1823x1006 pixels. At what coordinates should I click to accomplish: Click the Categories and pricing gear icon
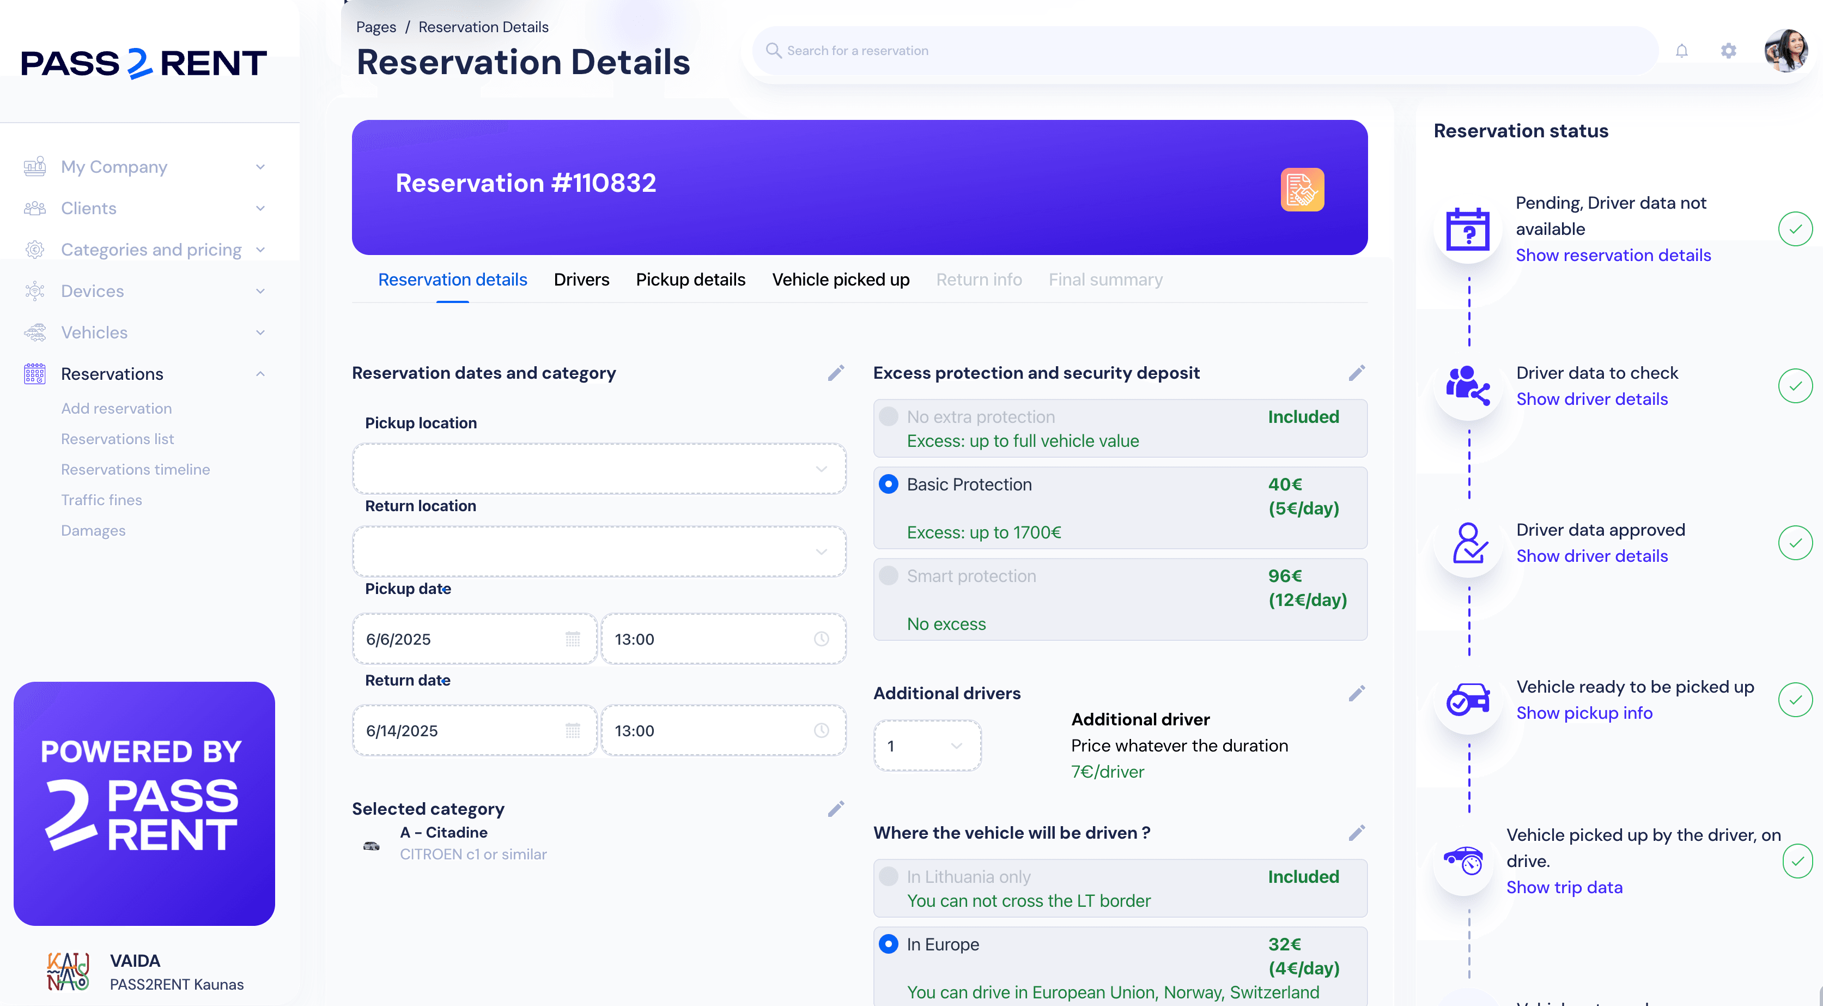pyautogui.click(x=35, y=249)
